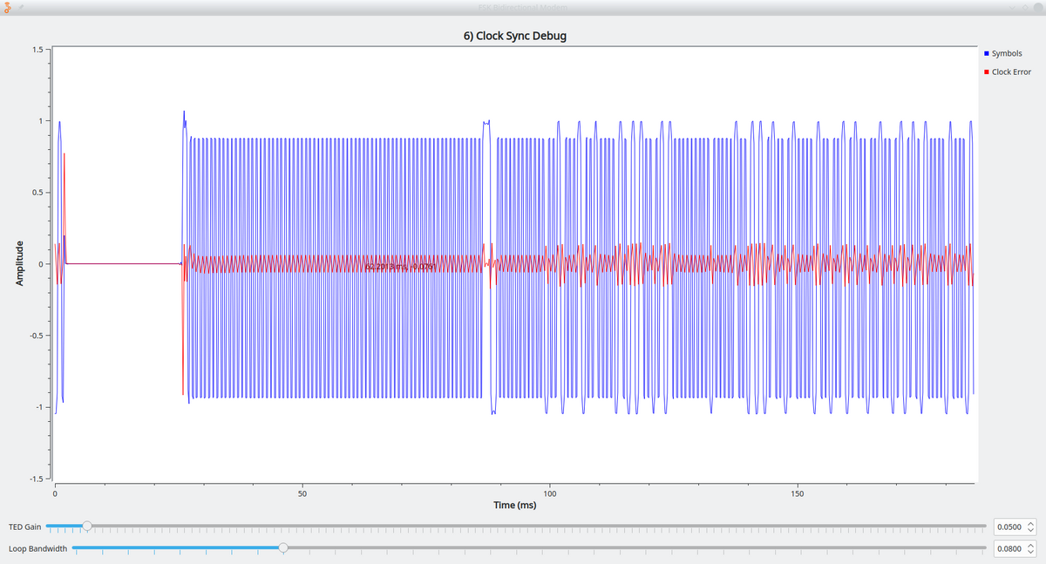Click the TED Gain down stepper arrow
This screenshot has width=1046, height=564.
pos(1033,530)
